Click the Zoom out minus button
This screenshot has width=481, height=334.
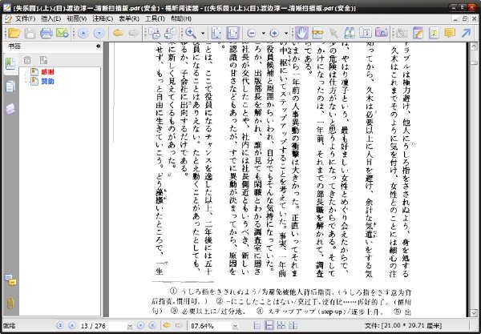click(x=252, y=33)
